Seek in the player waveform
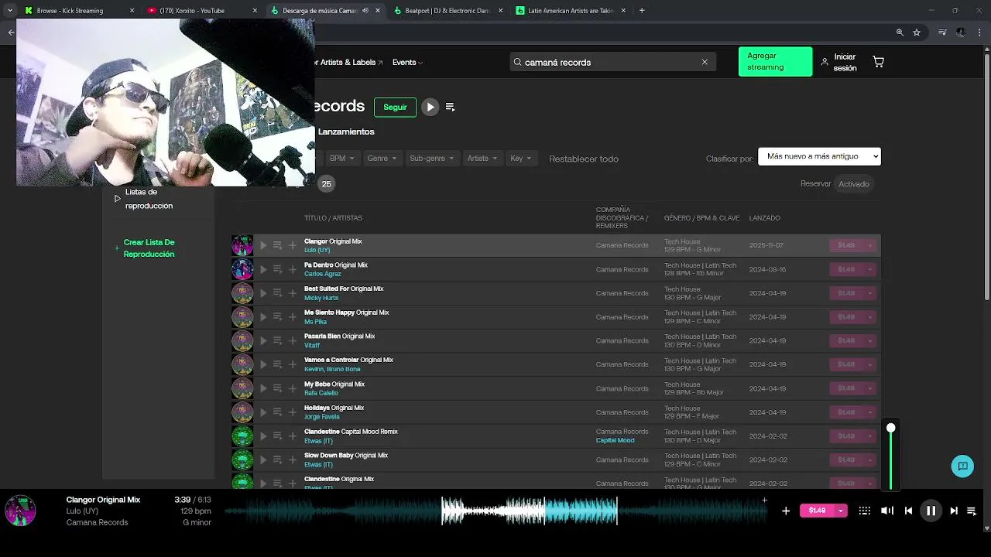991x557 pixels. pos(495,511)
